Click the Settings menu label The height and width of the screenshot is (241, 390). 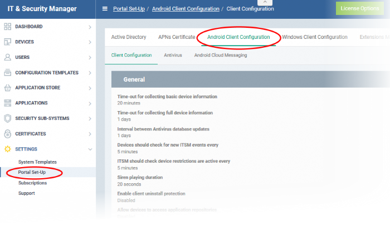(x=26, y=149)
